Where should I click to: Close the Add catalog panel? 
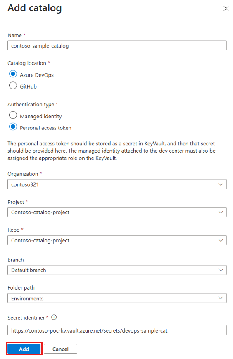coord(226,8)
